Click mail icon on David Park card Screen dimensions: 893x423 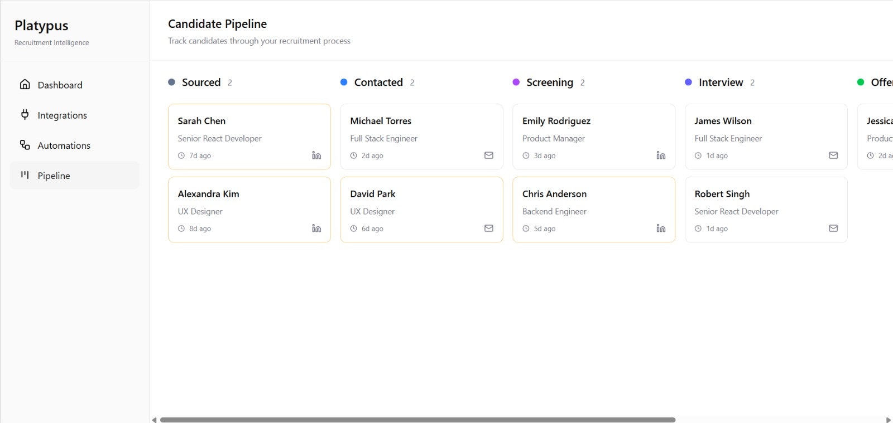489,228
